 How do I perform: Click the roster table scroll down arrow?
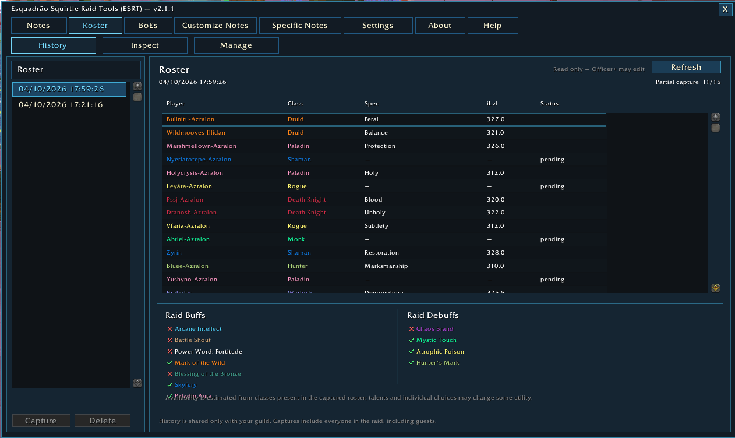coord(716,288)
